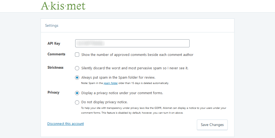Click the Akismet logo
Viewport: 275px width, 138px height.
(x=63, y=6)
